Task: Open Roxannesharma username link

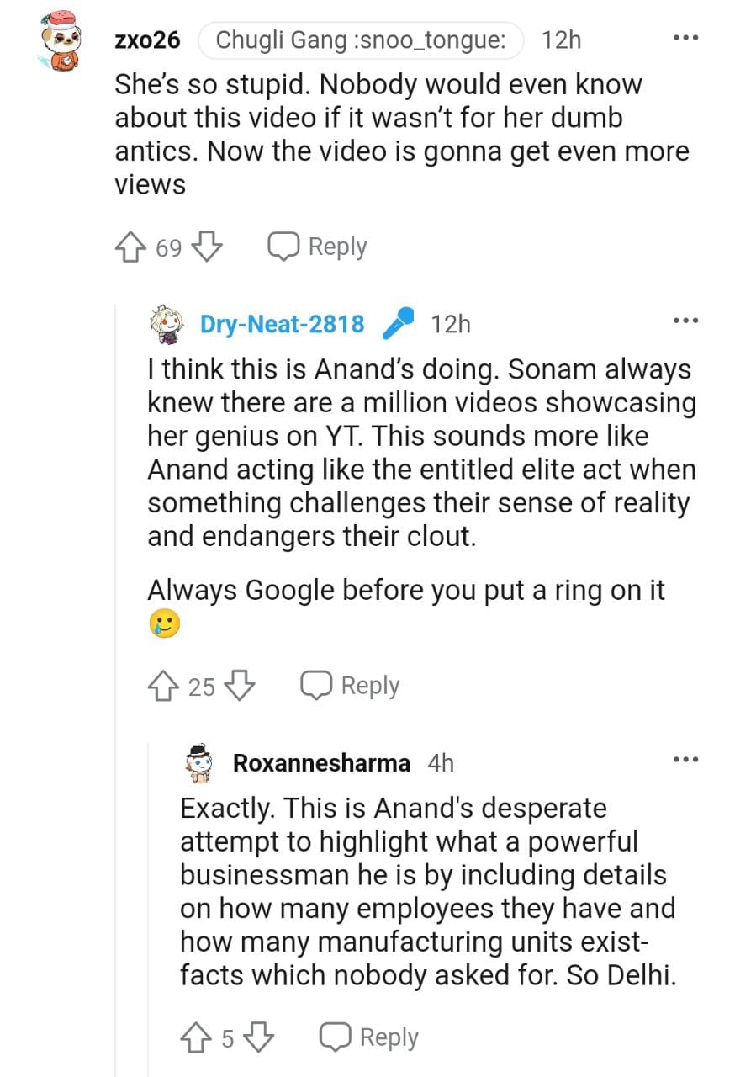Action: pos(321,763)
